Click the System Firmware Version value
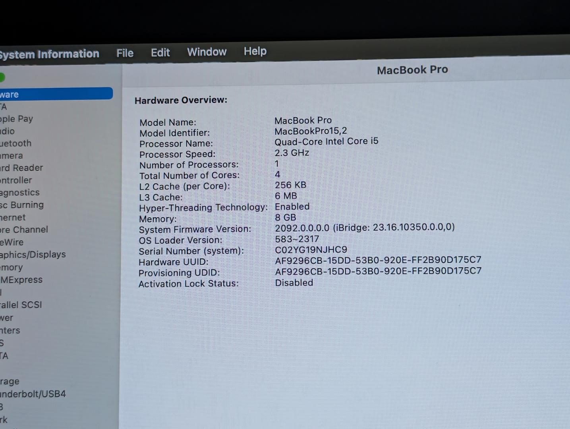Viewport: 570px width, 429px height. tap(365, 228)
